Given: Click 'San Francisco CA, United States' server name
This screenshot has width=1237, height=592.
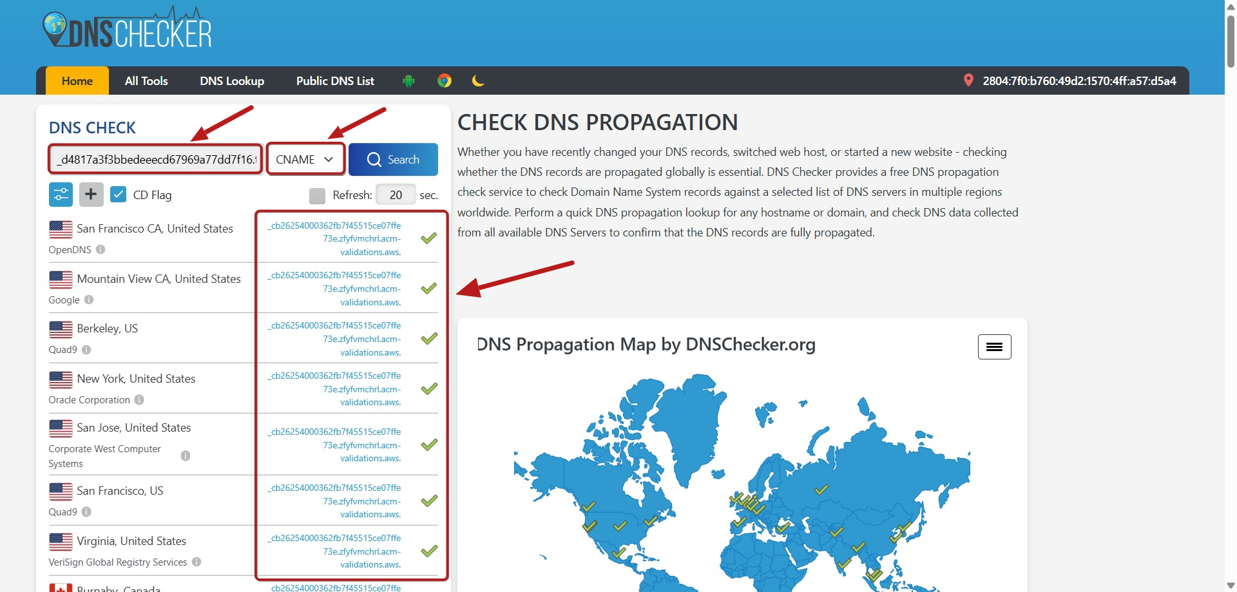Looking at the screenshot, I should (x=155, y=229).
